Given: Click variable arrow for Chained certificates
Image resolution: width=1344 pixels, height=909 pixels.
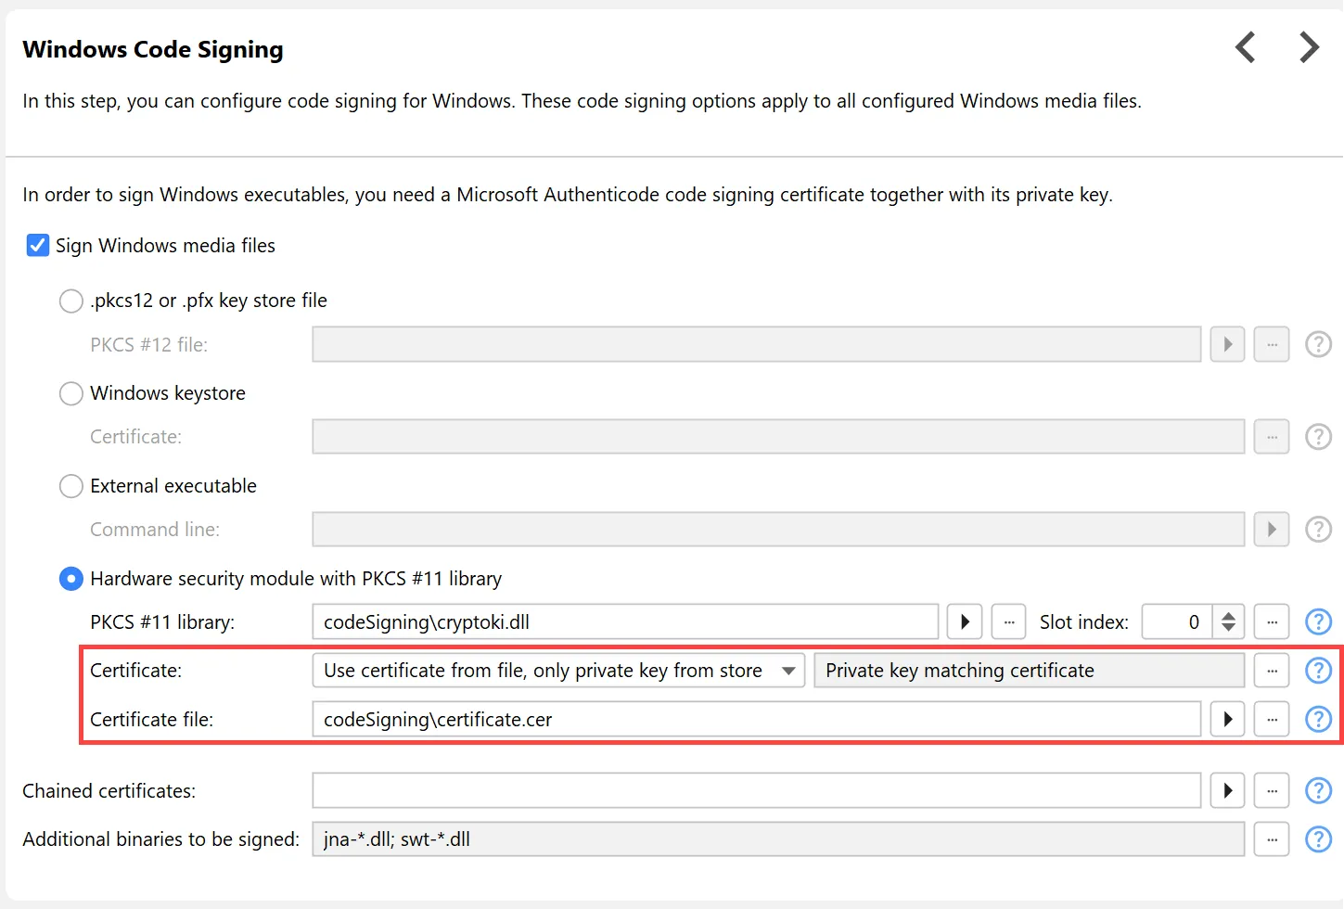Looking at the screenshot, I should coord(1227,790).
